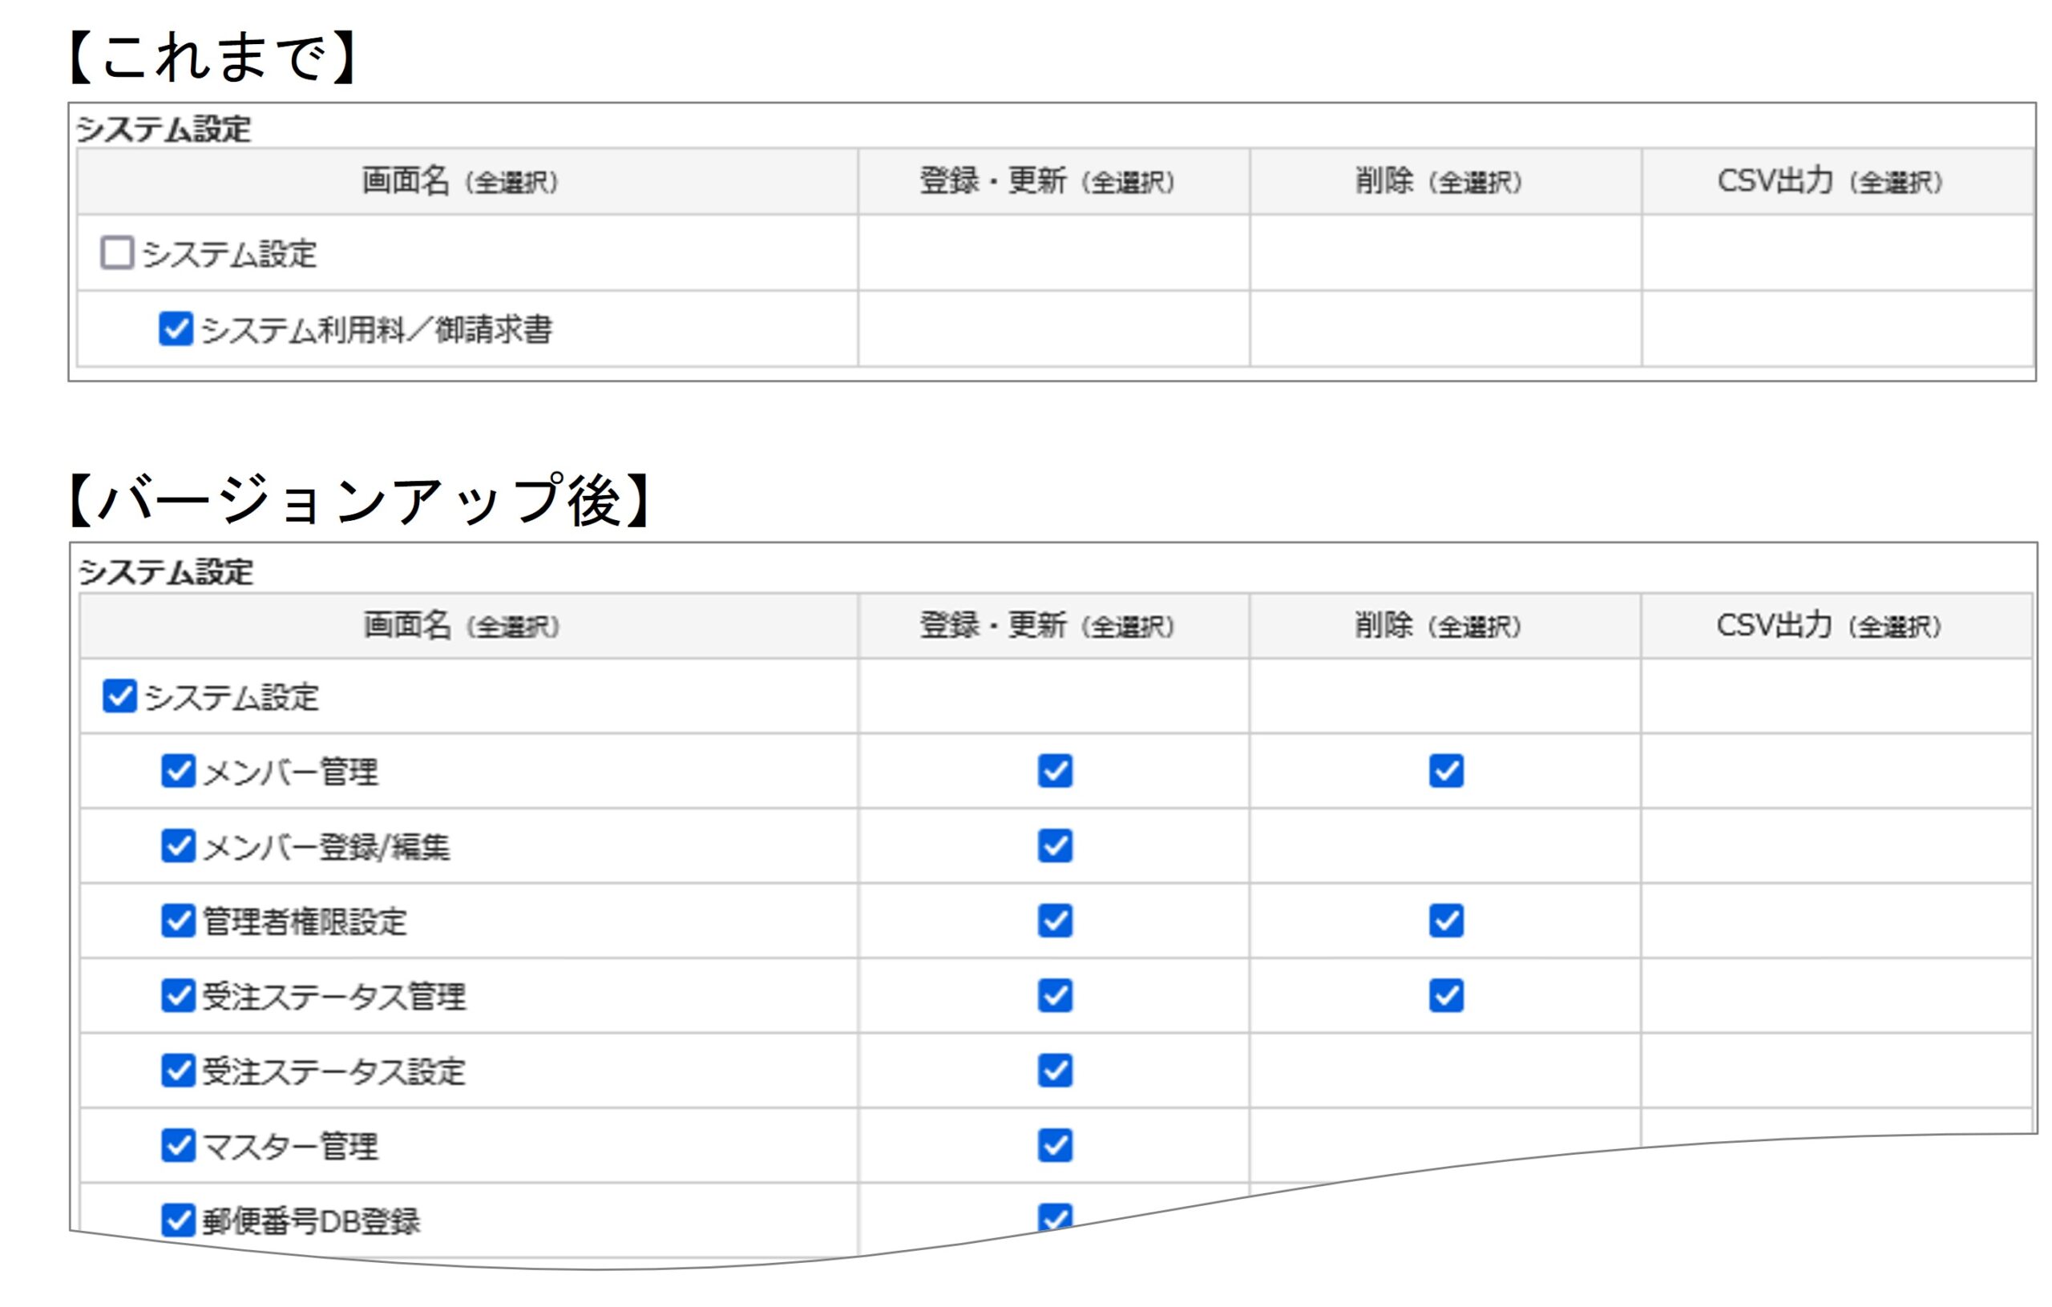This screenshot has width=2052, height=1307.
Task: Toggle 受注ステータス管理 登録・更新 checkbox
Action: coord(1054,995)
